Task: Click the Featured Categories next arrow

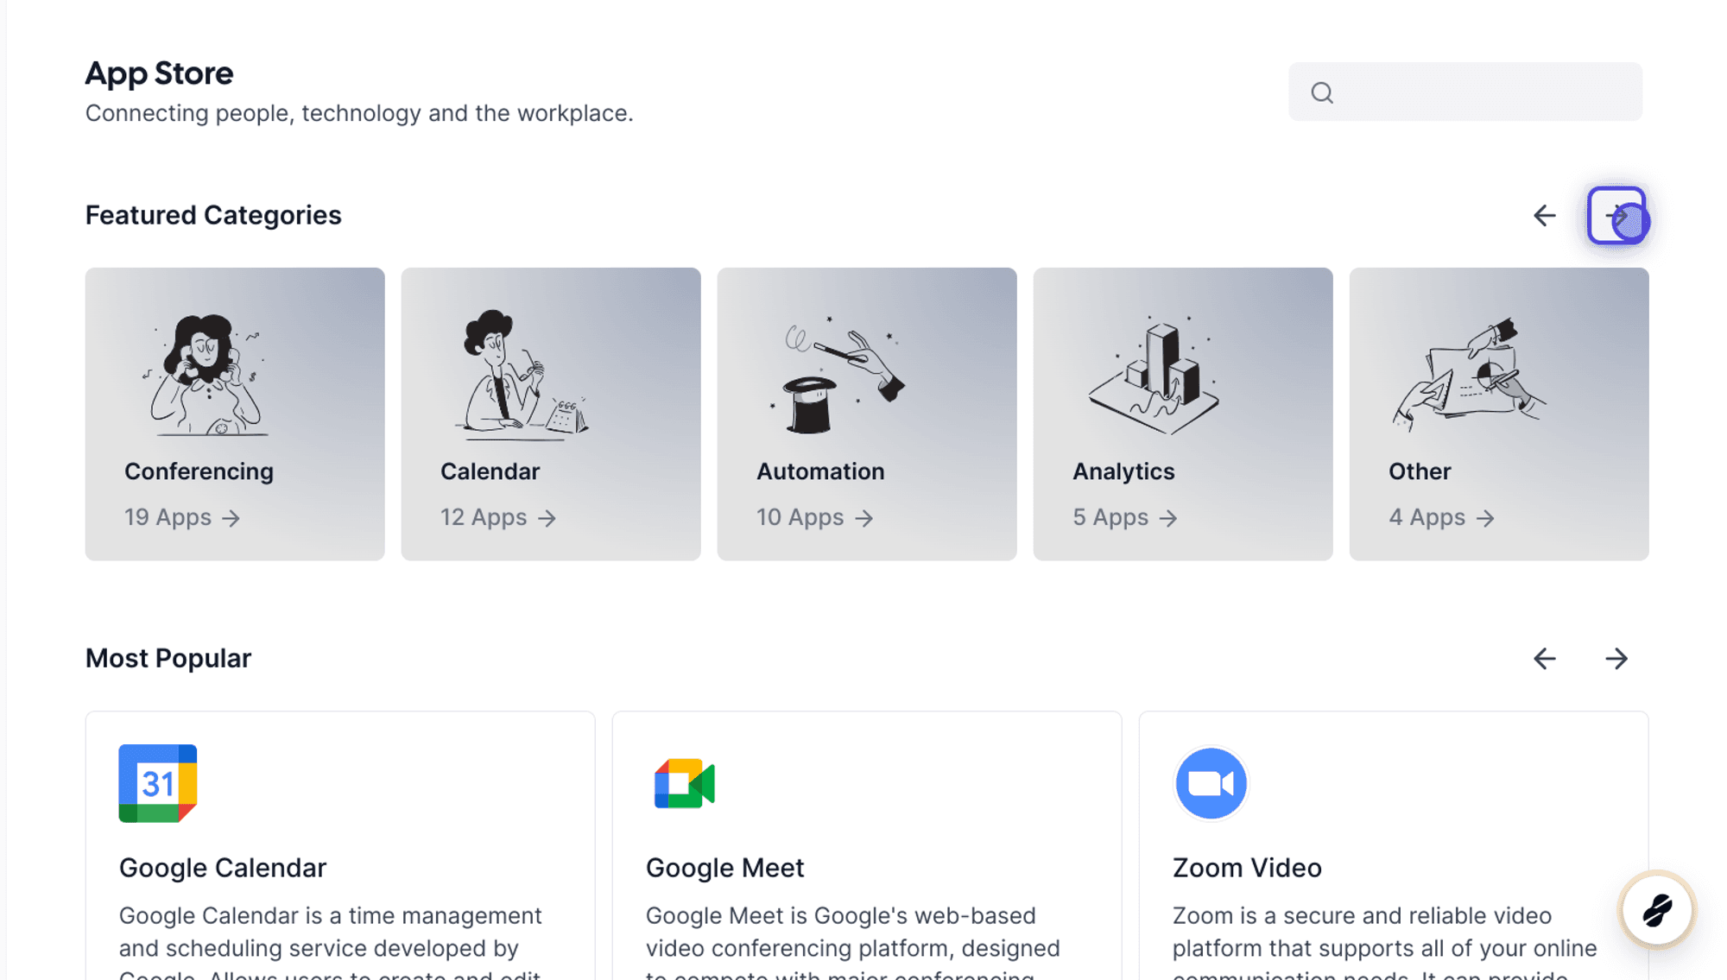Action: [x=1616, y=215]
